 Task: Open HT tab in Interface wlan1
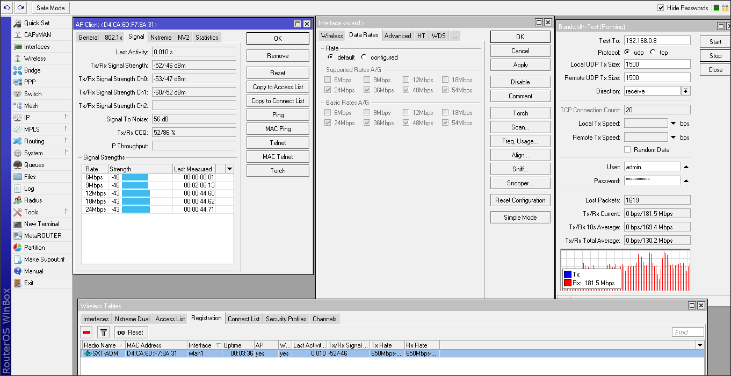421,36
